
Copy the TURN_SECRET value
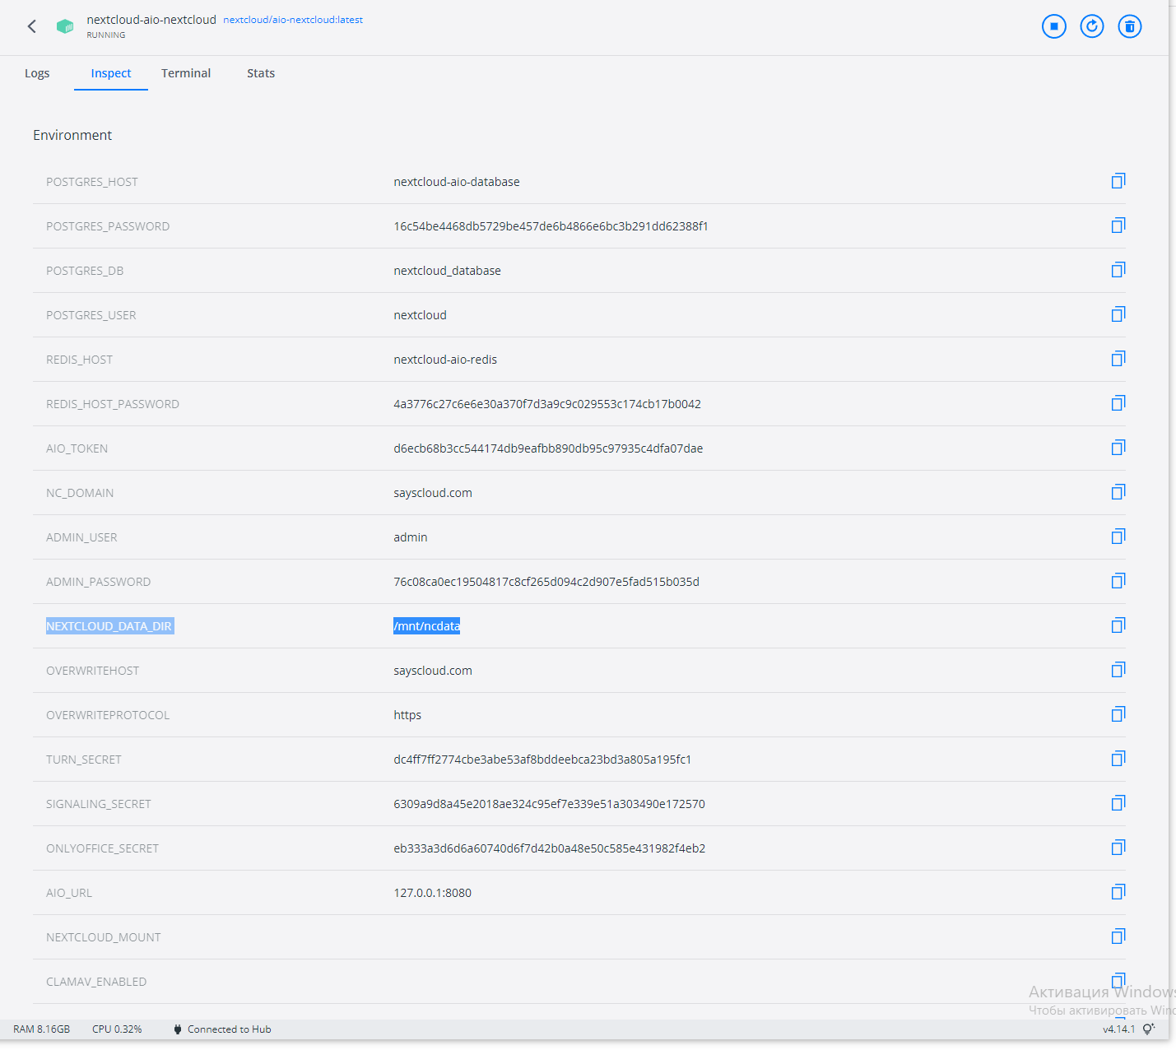click(1118, 759)
